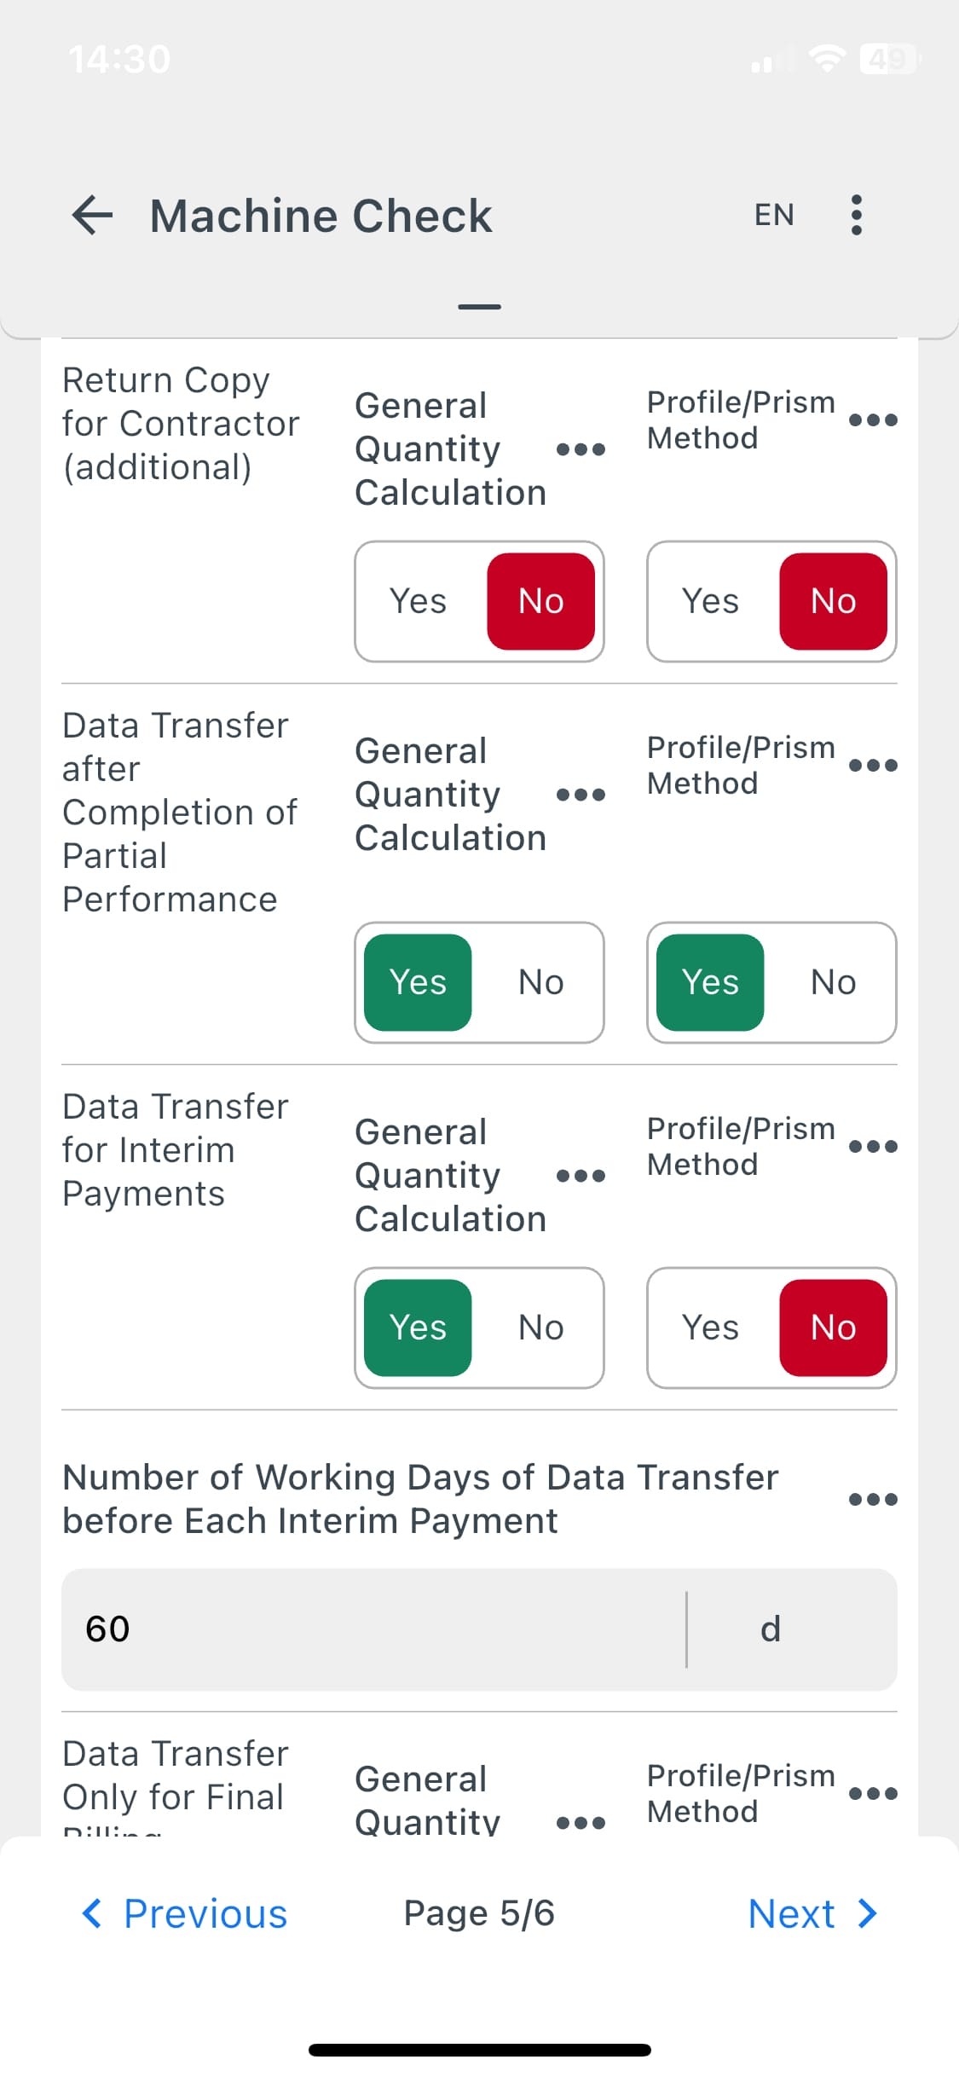Open the vertical three-dot overflow menu
The image size is (959, 2077).
click(x=856, y=215)
